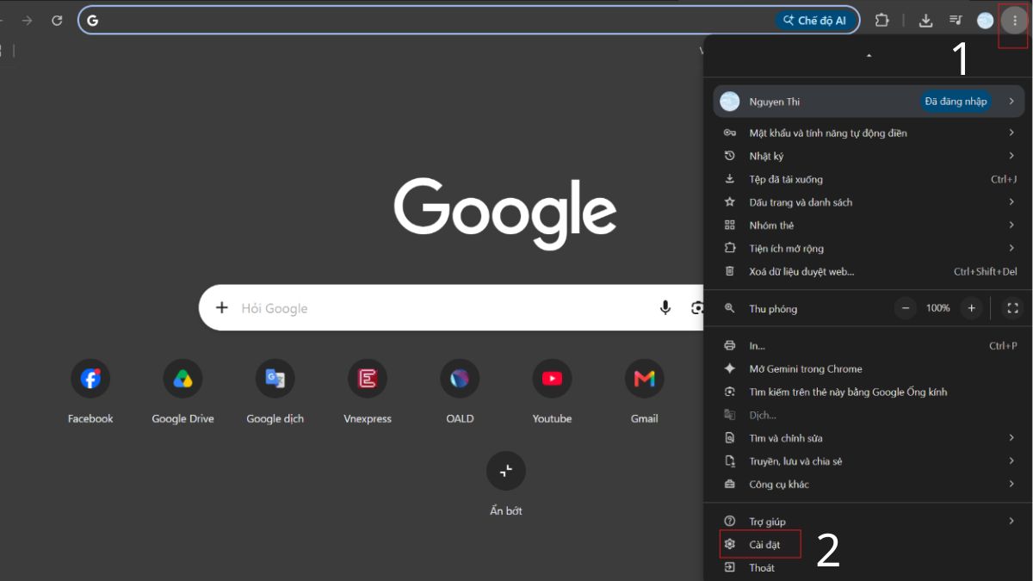Click the Google Lens camera icon

(x=697, y=307)
